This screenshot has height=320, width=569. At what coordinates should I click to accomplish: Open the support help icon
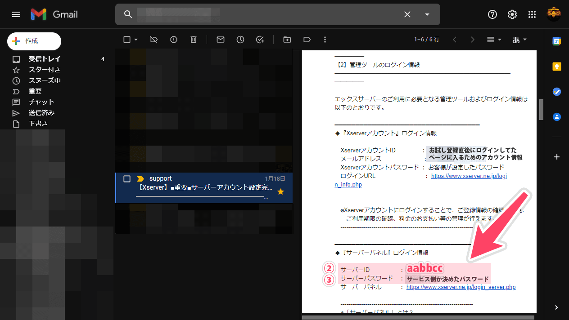(492, 14)
